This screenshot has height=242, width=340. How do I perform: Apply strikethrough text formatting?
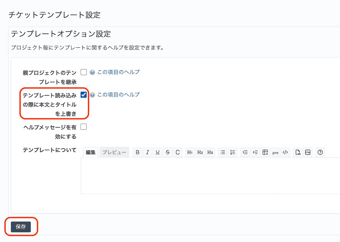tap(167, 152)
